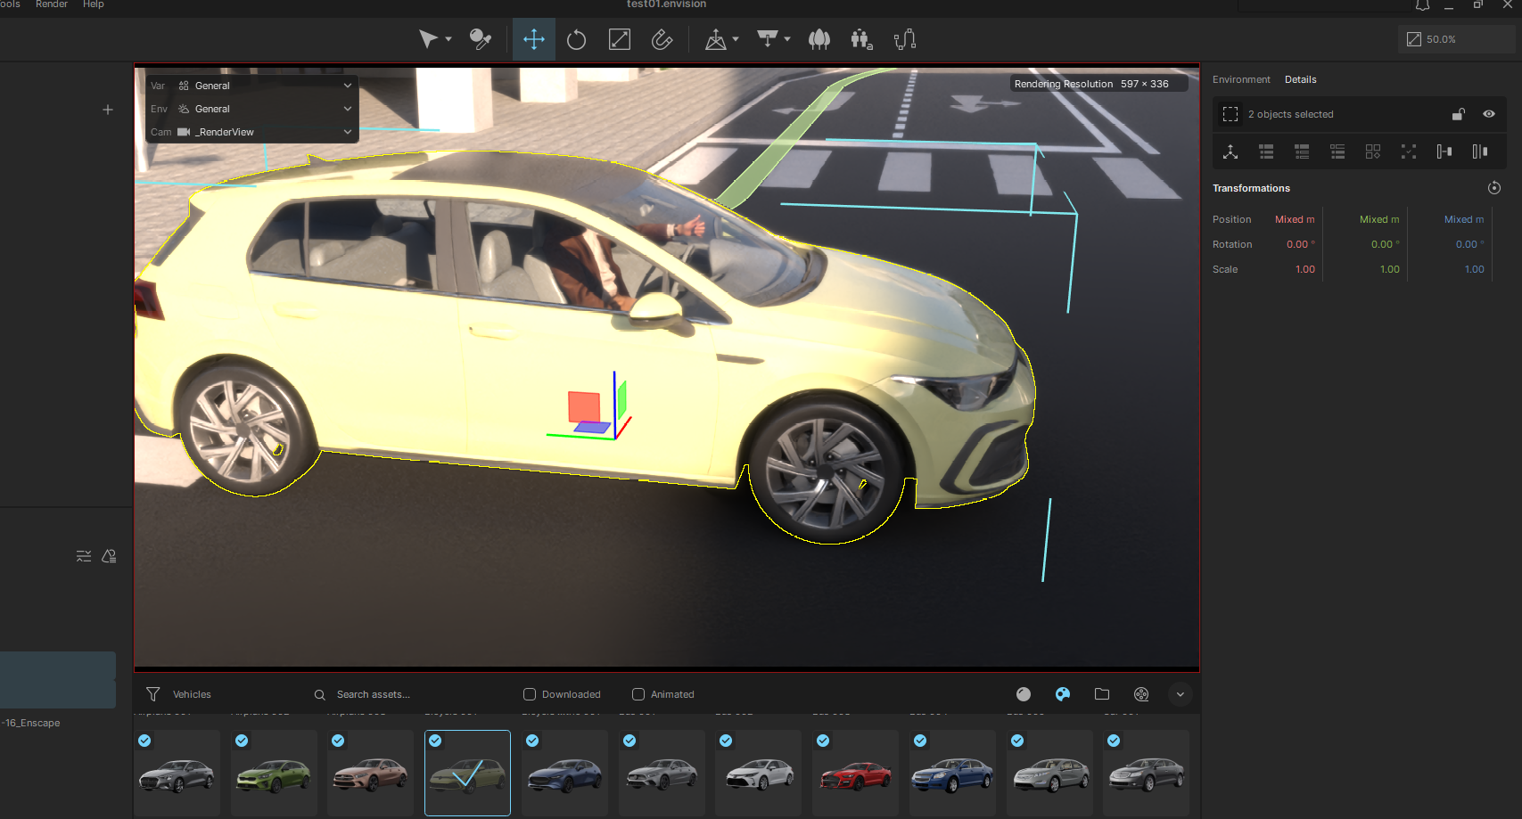Select the -16_Enscape item in left panel

click(x=32, y=723)
